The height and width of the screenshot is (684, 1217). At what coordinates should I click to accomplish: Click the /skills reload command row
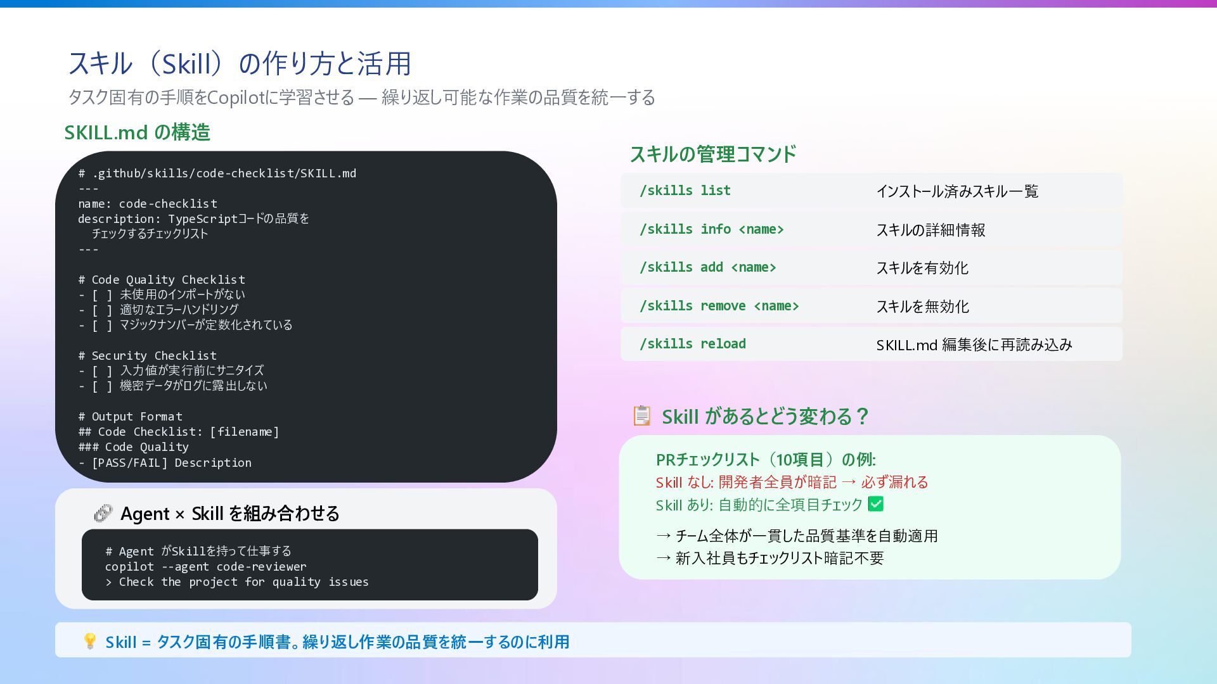(692, 344)
